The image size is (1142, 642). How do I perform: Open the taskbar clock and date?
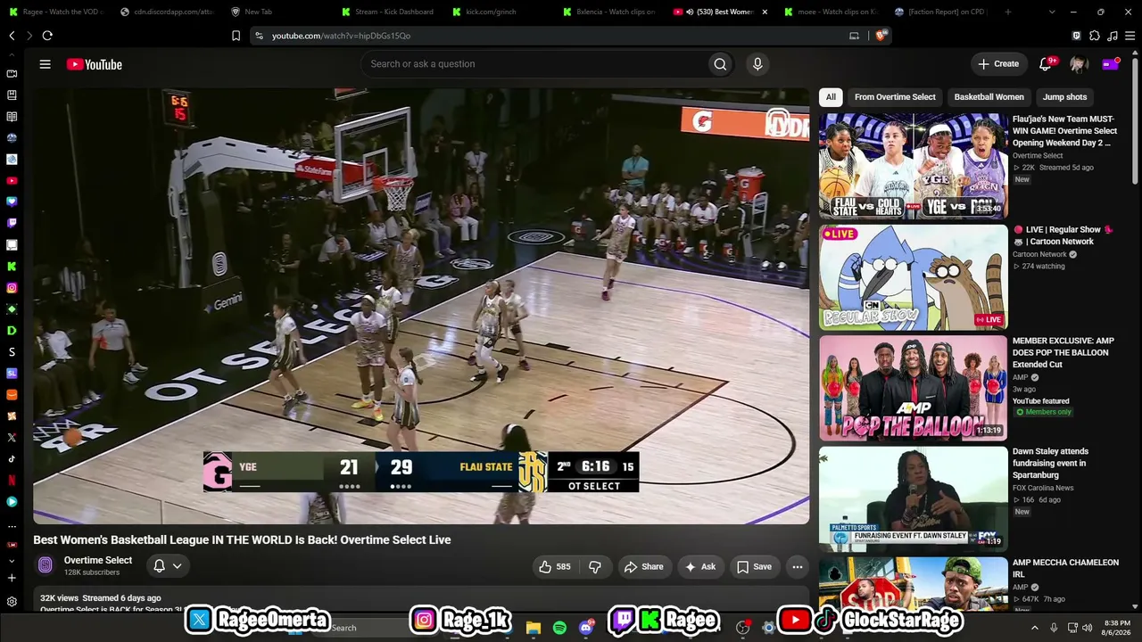point(1117,628)
